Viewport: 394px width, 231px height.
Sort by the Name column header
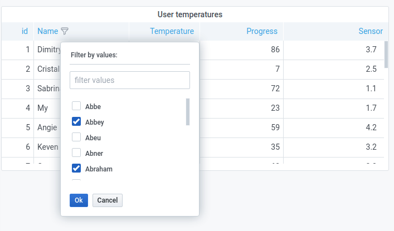tap(48, 31)
